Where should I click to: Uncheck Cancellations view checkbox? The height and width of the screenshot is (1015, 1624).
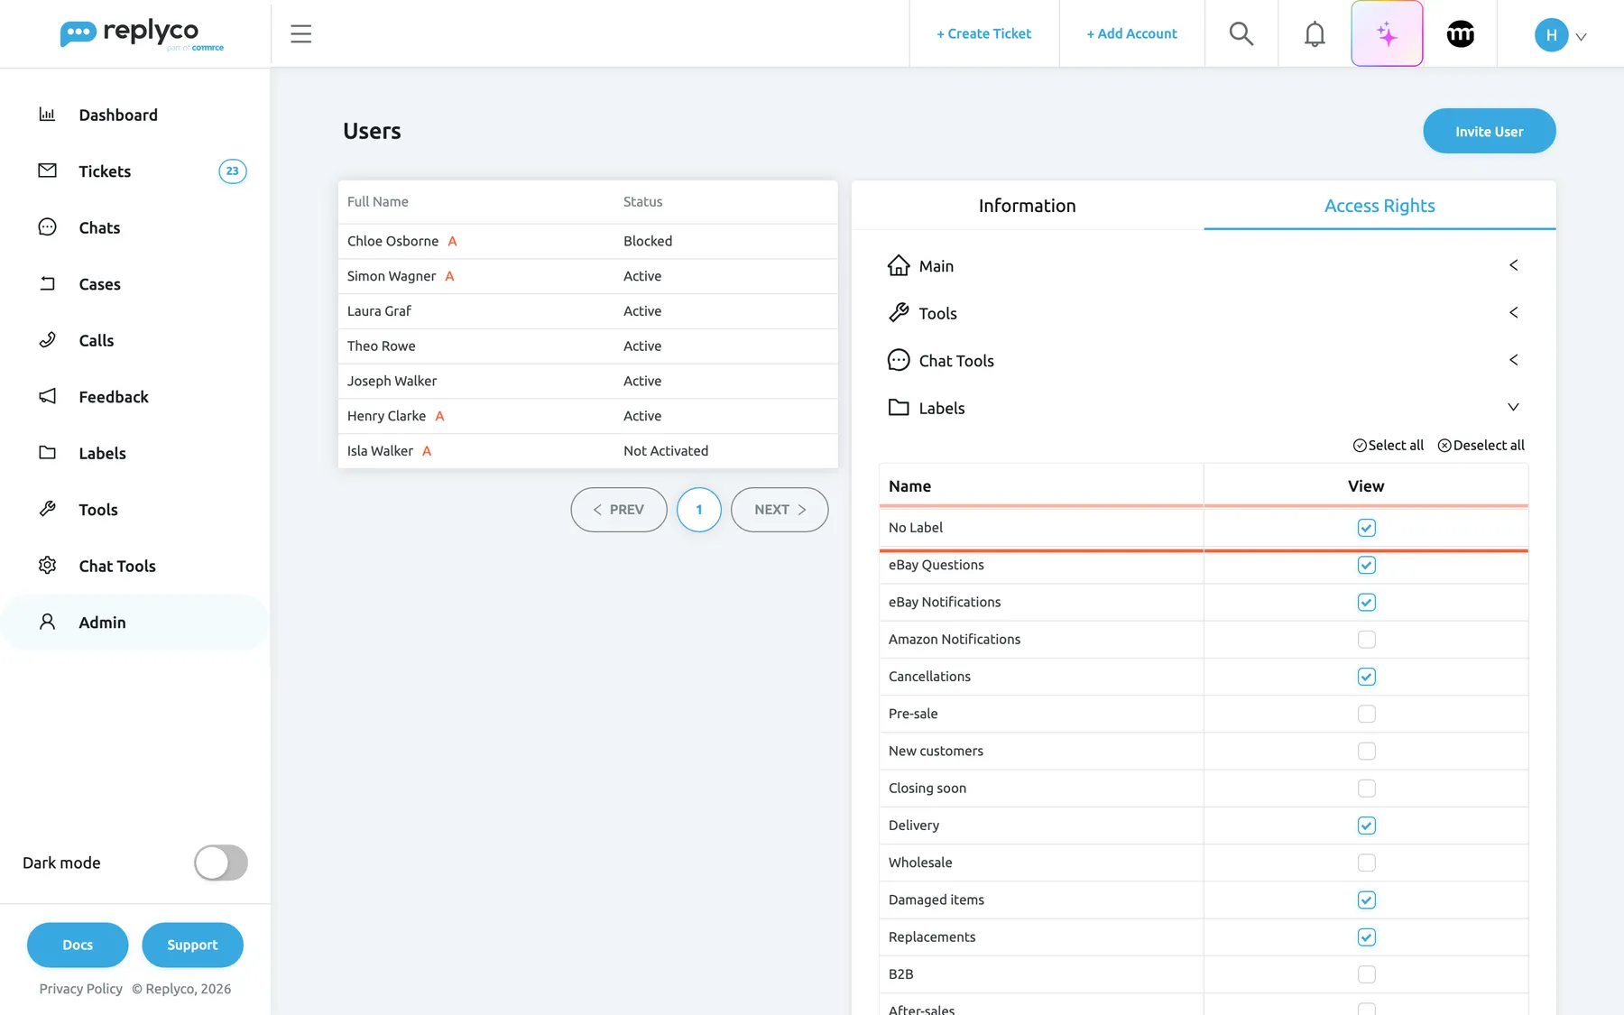point(1366,677)
